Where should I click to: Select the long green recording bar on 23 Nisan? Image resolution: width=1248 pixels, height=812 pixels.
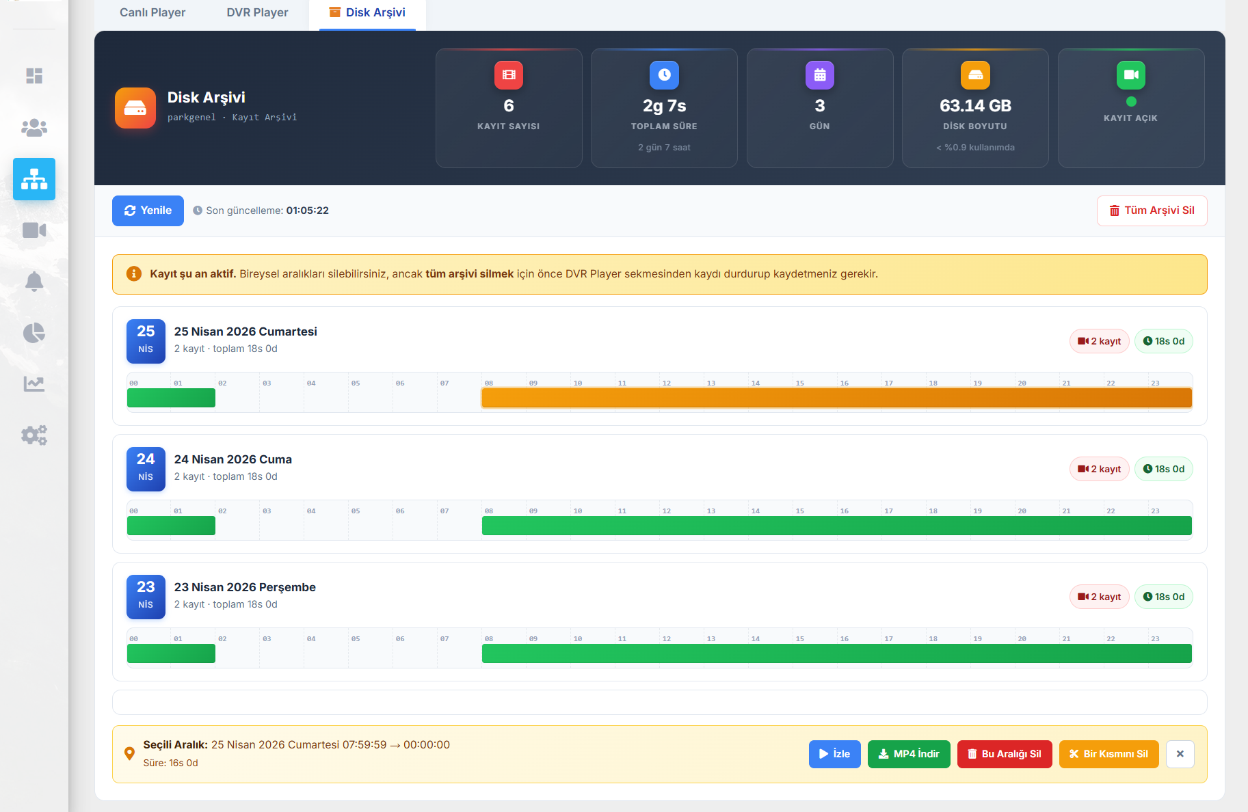click(836, 653)
